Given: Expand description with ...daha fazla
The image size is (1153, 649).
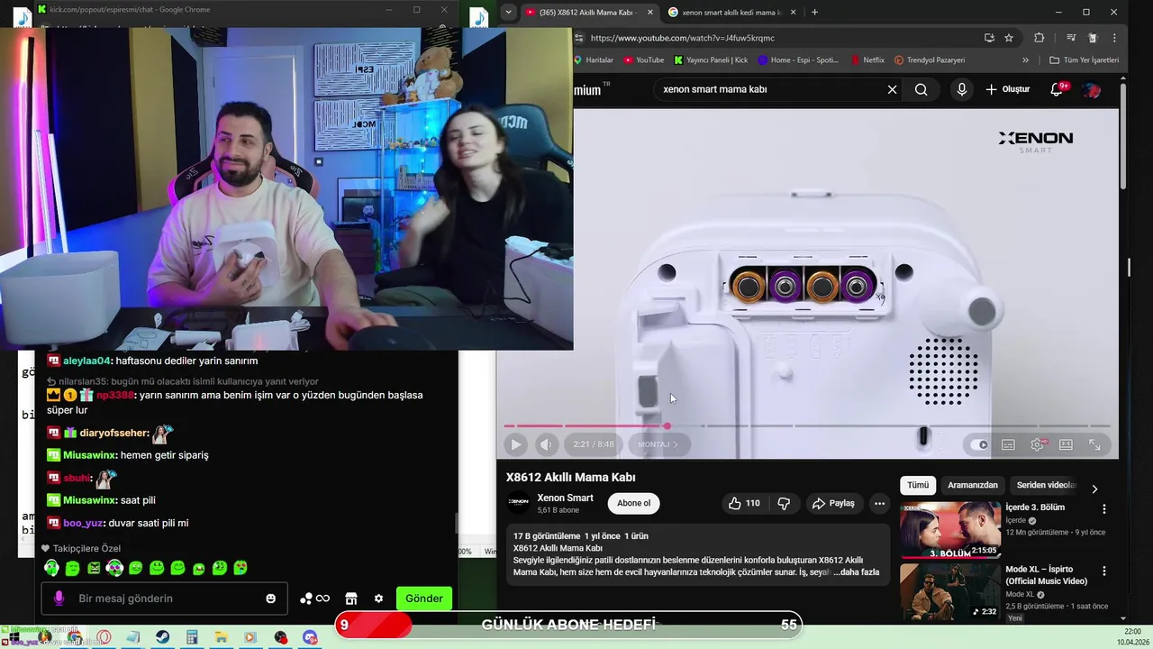Looking at the screenshot, I should pyautogui.click(x=856, y=572).
